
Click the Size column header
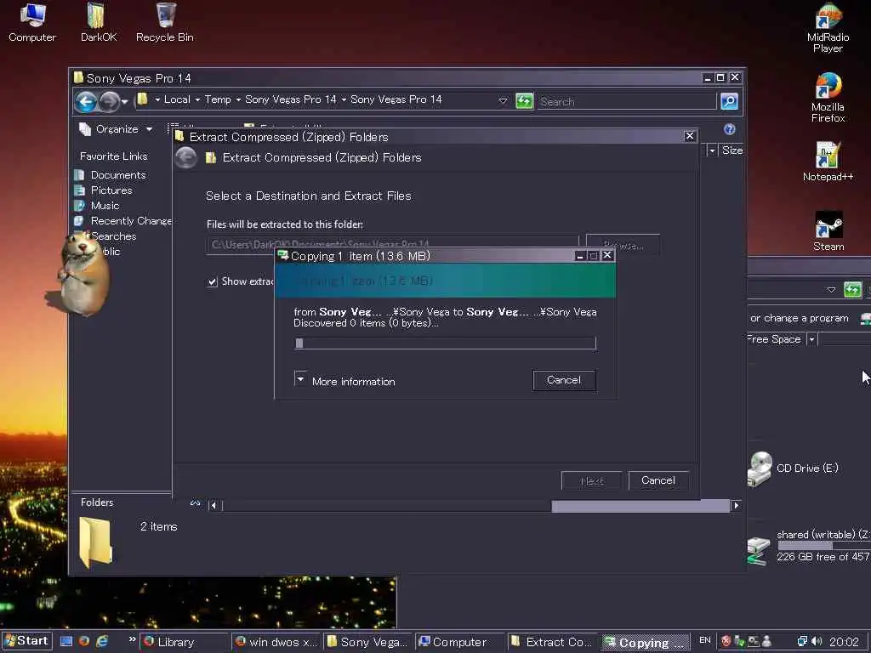732,150
